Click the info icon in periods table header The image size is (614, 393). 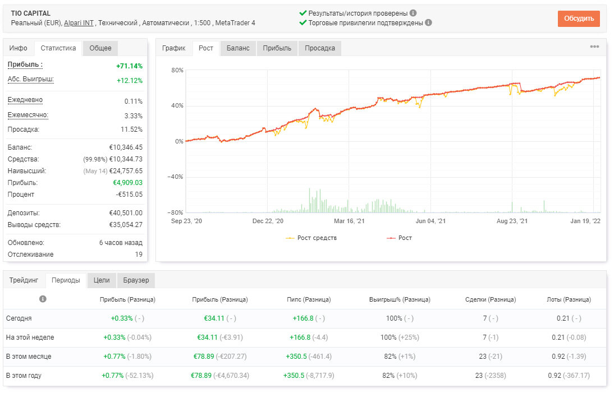click(x=43, y=299)
